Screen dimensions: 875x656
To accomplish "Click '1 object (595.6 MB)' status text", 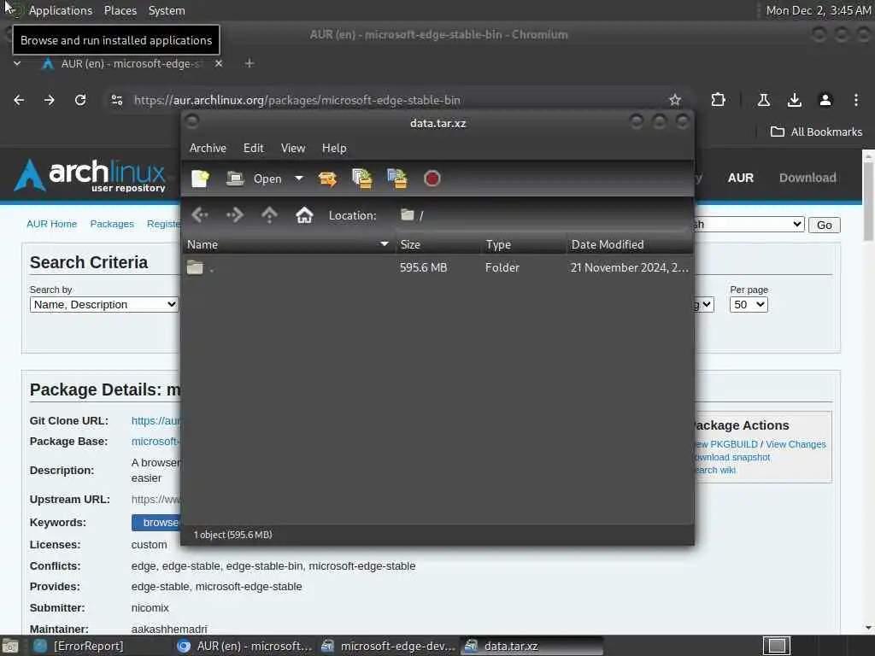I will click(x=232, y=535).
